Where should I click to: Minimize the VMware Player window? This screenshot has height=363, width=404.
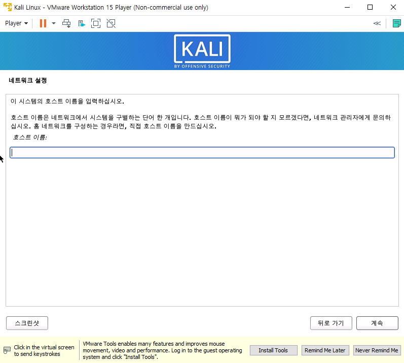pyautogui.click(x=347, y=7)
